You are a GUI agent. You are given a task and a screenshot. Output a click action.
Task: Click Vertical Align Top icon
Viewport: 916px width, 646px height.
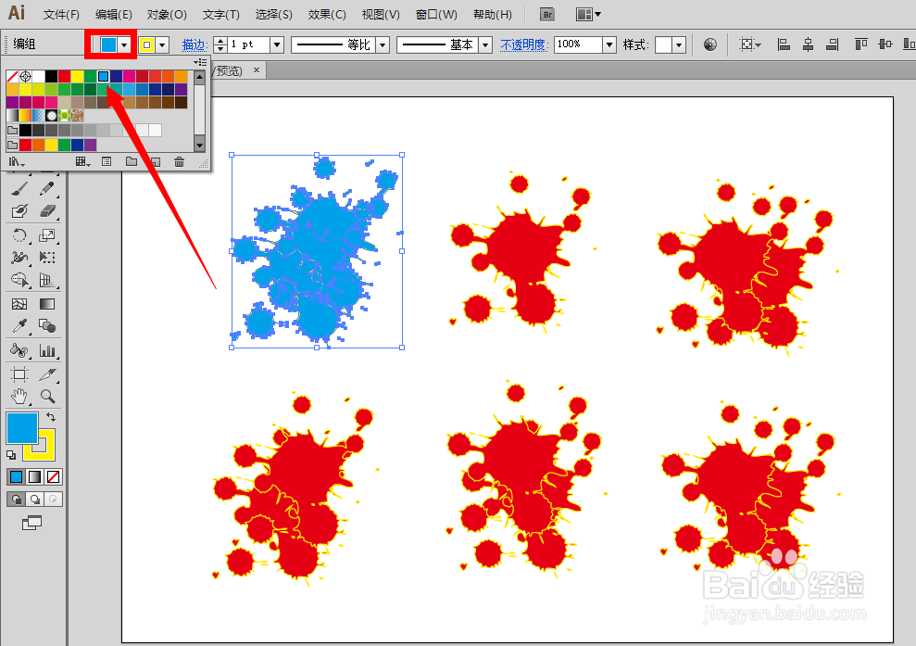click(860, 44)
